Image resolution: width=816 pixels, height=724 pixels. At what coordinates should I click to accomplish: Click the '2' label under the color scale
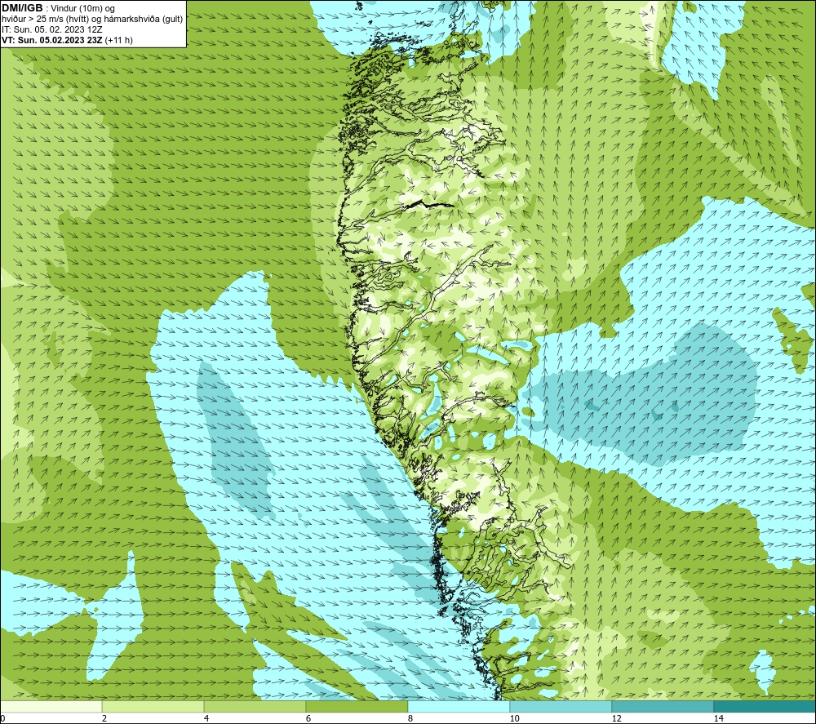point(104,718)
